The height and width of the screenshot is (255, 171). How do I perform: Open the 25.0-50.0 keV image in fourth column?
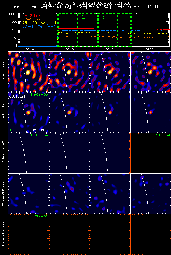point(151,193)
